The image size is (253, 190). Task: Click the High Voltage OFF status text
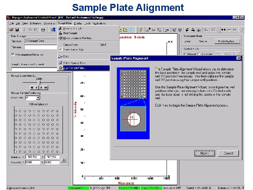pos(100,188)
